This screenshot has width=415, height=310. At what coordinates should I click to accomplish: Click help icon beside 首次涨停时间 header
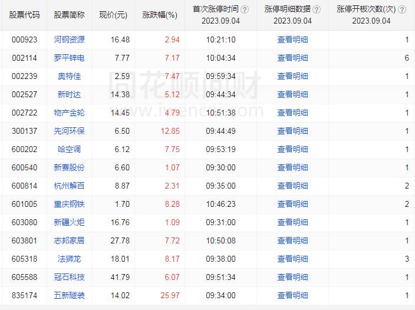pos(245,9)
